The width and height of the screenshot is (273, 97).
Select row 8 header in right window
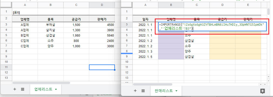pos(127,51)
